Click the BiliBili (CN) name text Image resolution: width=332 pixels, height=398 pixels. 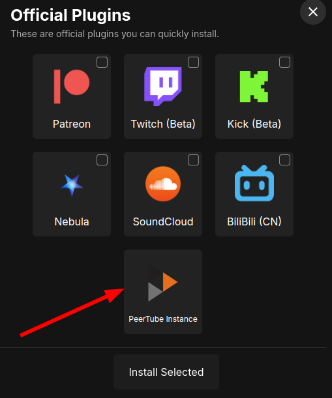254,222
